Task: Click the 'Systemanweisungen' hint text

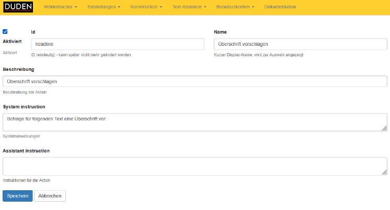Action: point(21,136)
